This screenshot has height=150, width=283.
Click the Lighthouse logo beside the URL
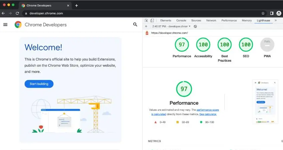coord(147,33)
